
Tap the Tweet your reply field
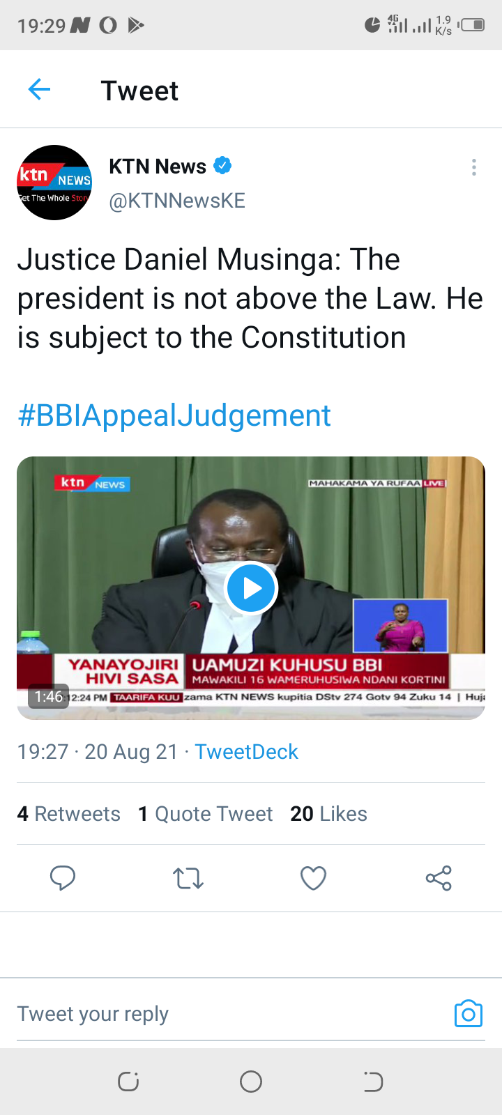tap(230, 1014)
